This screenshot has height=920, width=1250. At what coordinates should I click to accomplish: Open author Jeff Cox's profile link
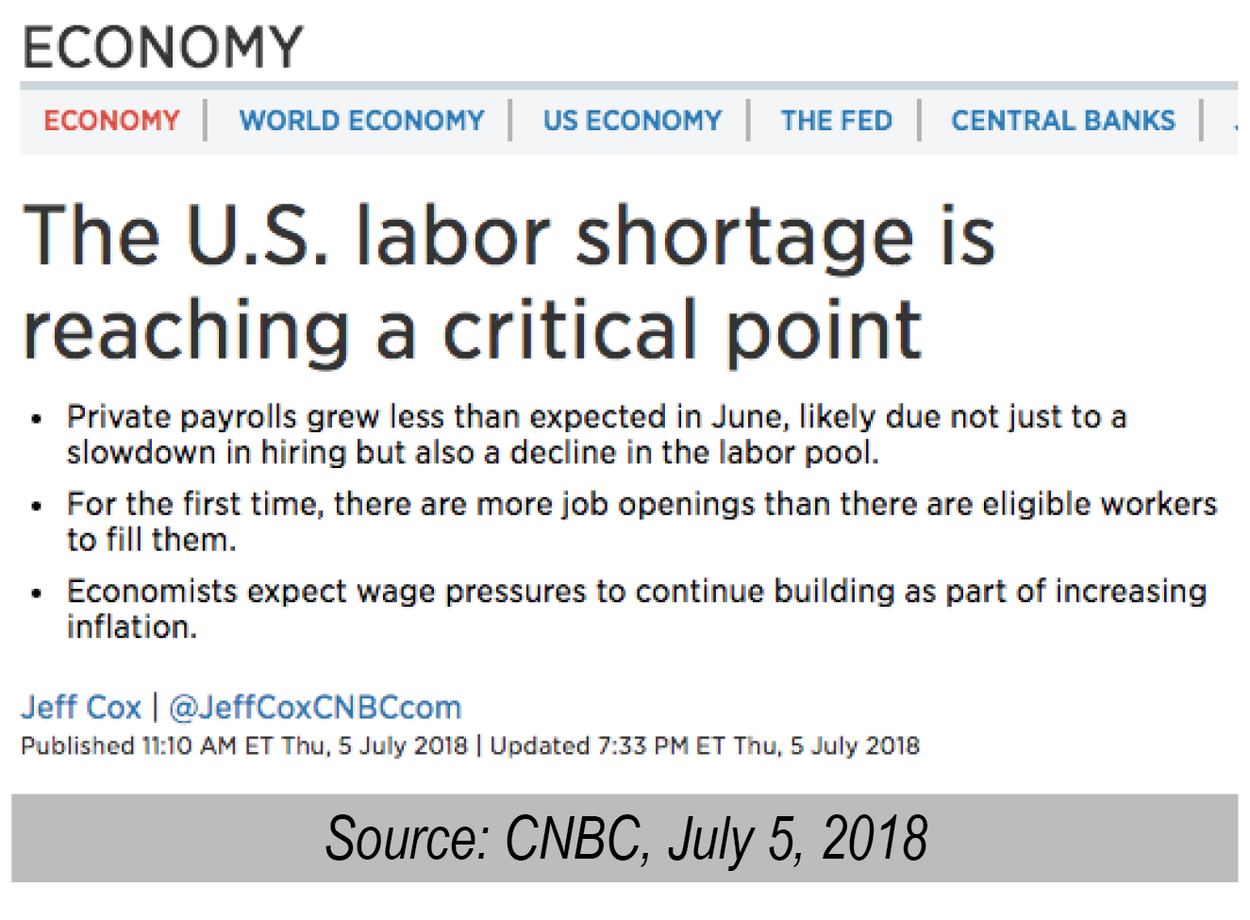(x=81, y=707)
